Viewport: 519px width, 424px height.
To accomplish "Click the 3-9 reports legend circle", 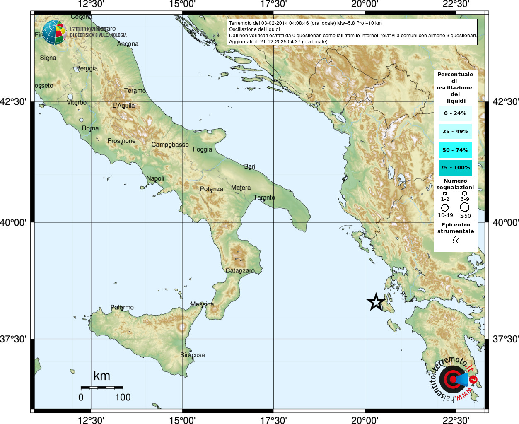I will click(465, 193).
